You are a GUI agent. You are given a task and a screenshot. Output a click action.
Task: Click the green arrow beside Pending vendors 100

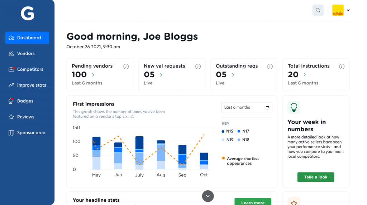(x=93, y=75)
